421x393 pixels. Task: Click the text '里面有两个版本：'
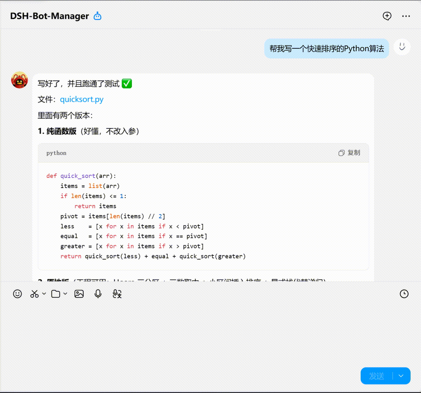pyautogui.click(x=65, y=115)
